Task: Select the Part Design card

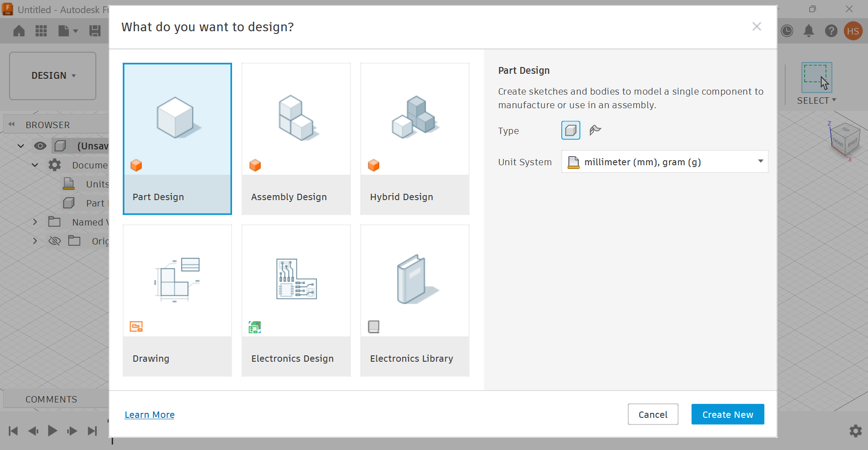Action: (177, 139)
